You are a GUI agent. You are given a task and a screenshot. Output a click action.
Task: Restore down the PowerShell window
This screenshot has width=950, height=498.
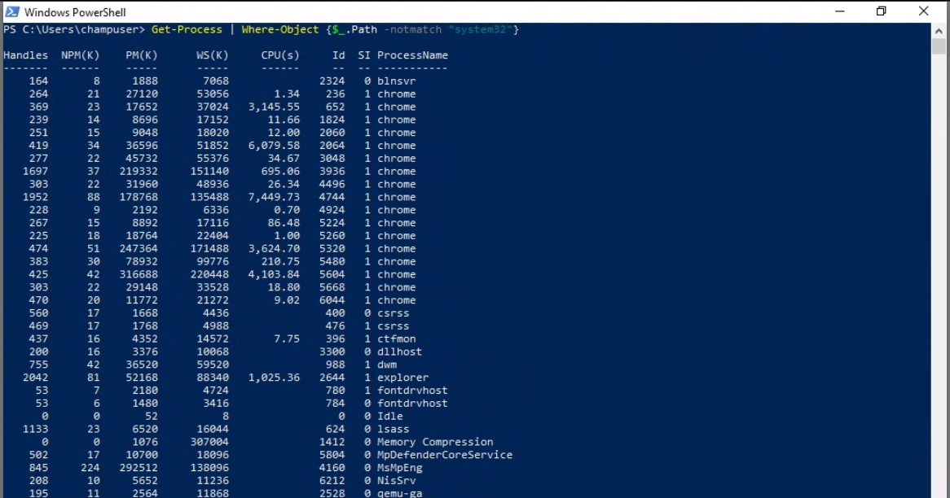pyautogui.click(x=881, y=11)
